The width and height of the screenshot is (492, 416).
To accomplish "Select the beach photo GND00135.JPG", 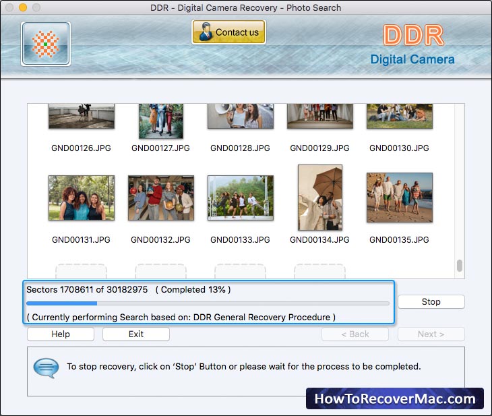I will (400, 198).
